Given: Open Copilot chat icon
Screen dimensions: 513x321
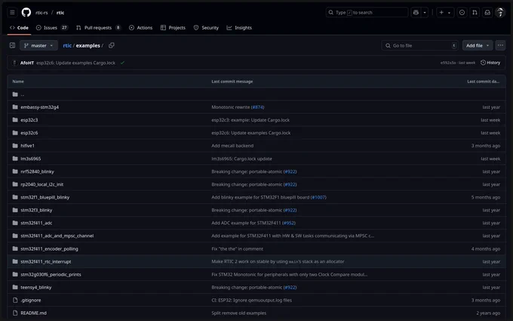Looking at the screenshot, I should (416, 12).
